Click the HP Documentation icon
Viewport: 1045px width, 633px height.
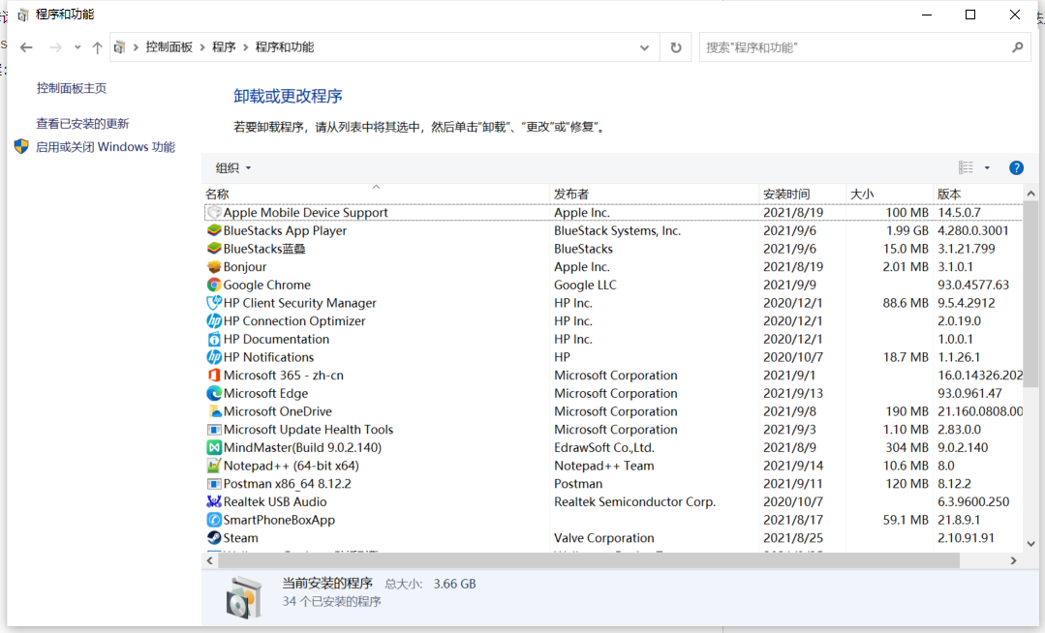[214, 339]
